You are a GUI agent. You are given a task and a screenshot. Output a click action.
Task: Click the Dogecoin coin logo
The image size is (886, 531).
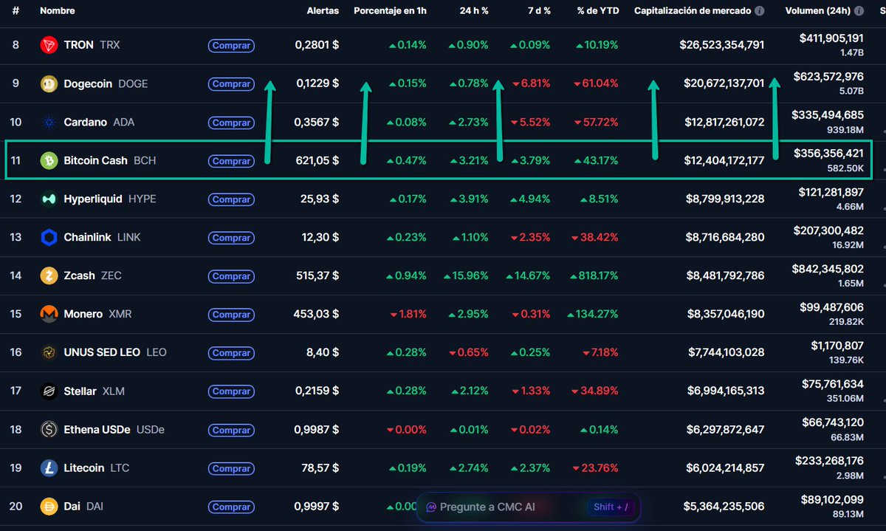[49, 83]
